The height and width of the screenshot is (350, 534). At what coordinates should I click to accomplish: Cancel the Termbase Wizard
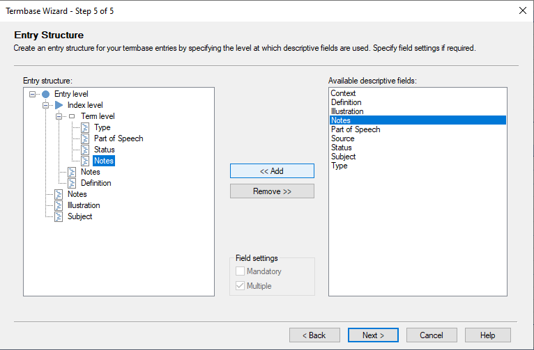point(432,335)
